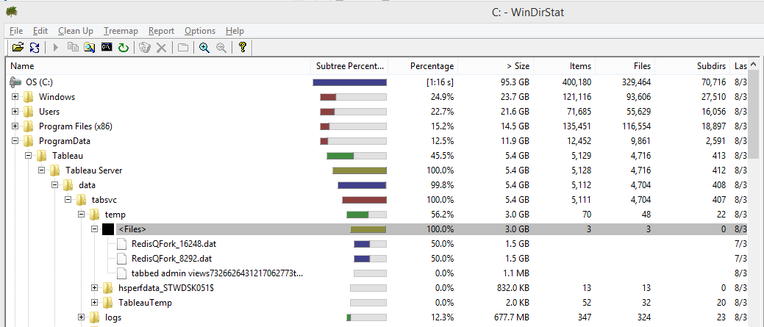The height and width of the screenshot is (327, 764).
Task: Click the Properties folder toolbar icon
Action: (x=182, y=47)
